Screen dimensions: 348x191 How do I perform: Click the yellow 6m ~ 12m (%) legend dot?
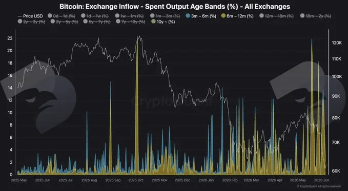point(223,16)
